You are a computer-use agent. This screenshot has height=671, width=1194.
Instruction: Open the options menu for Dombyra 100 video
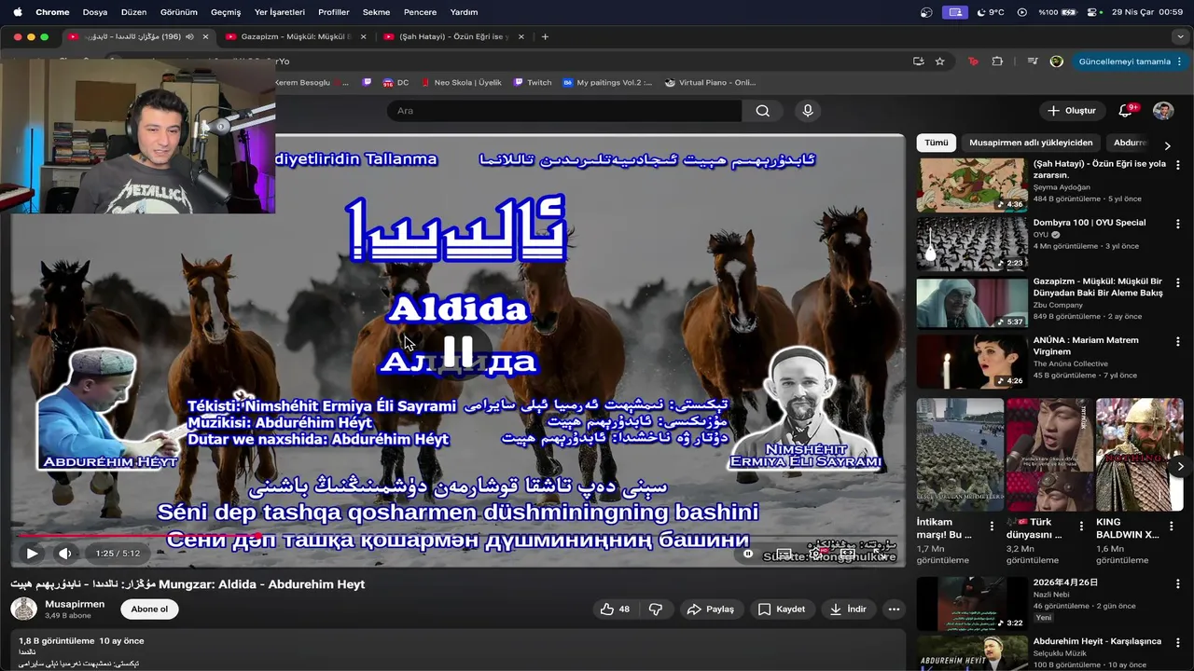[1177, 224]
